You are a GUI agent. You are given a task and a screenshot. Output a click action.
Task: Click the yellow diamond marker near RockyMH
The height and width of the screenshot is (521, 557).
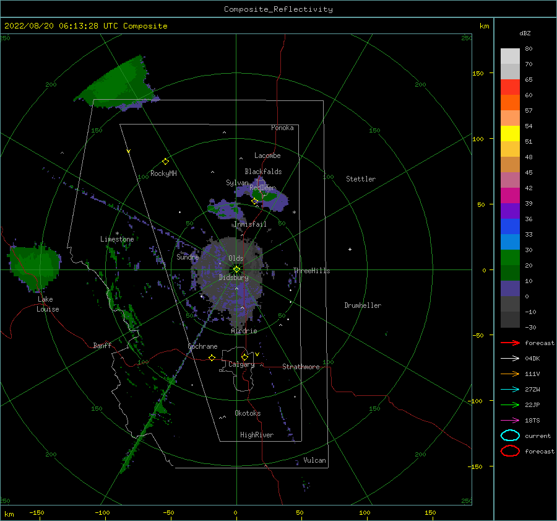(165, 162)
